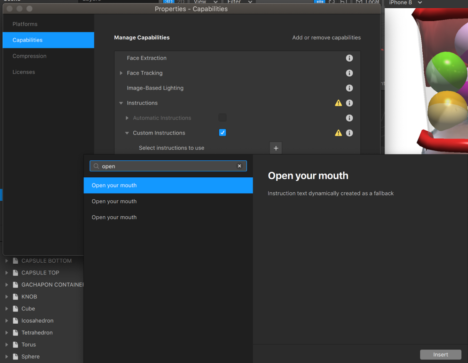Click the plus icon to add instructions
The image size is (468, 363).
[x=276, y=148]
